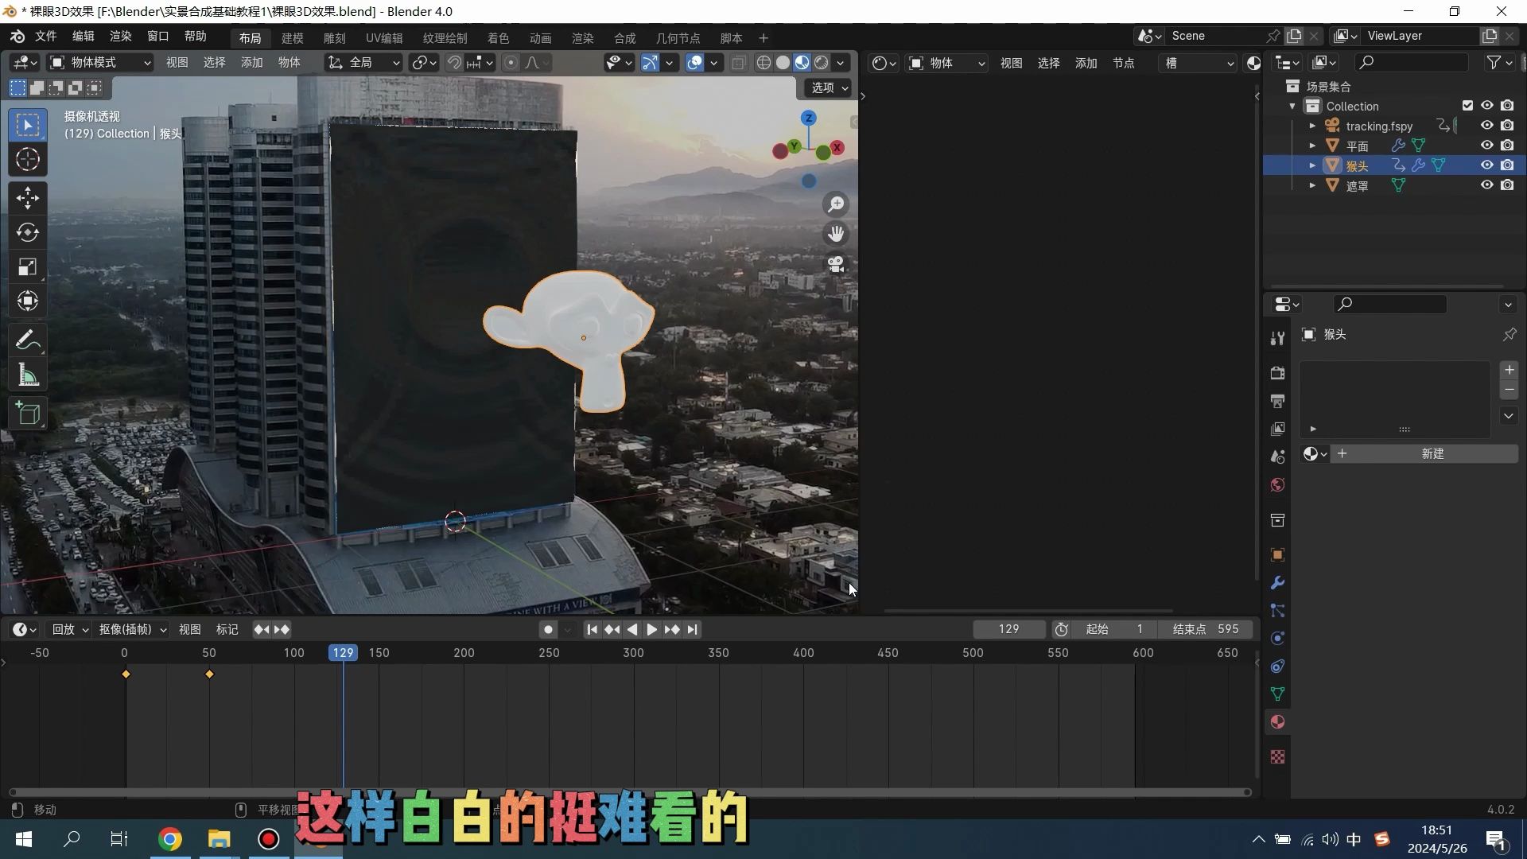This screenshot has height=859, width=1527.
Task: Expand the tracking.fspy tree item
Action: coord(1312,126)
